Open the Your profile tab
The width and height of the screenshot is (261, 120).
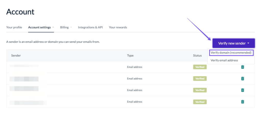click(x=14, y=27)
